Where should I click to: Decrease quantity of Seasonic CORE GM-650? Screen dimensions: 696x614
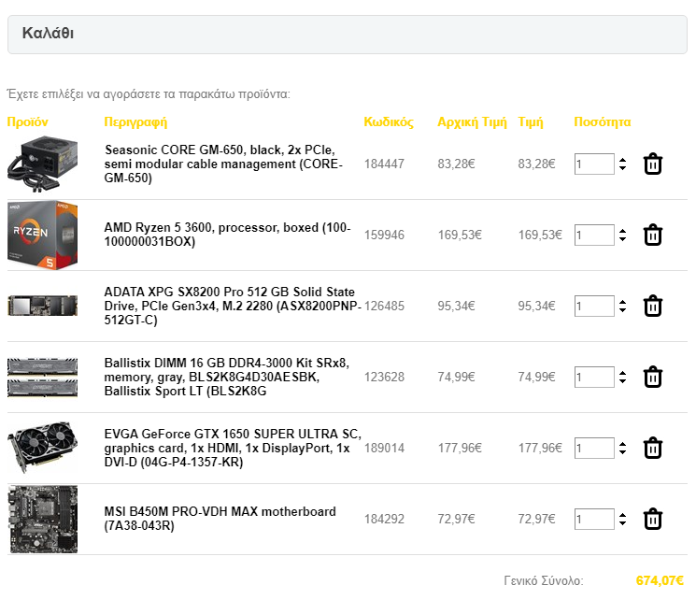[622, 168]
